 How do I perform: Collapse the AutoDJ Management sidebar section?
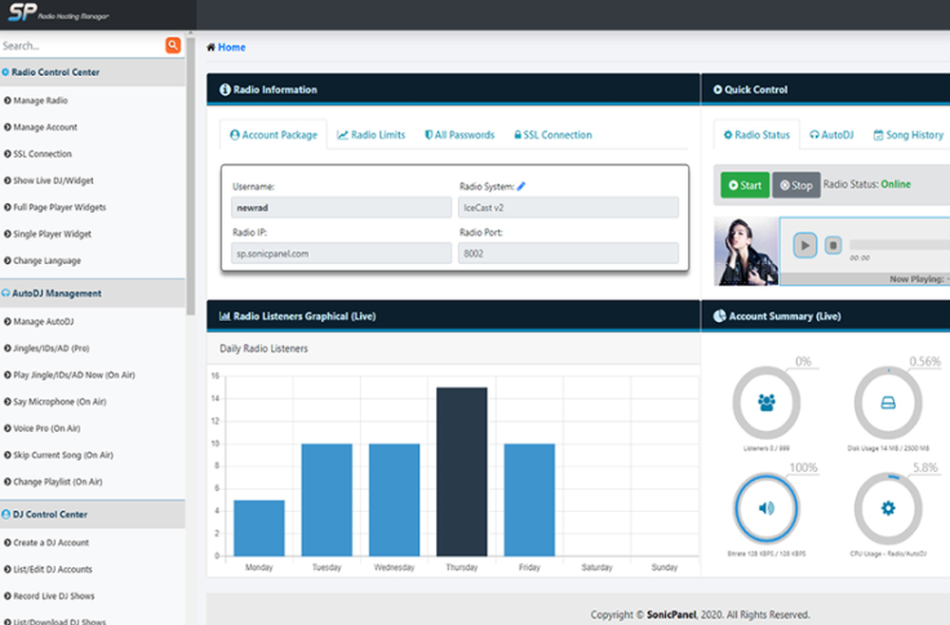click(x=56, y=294)
